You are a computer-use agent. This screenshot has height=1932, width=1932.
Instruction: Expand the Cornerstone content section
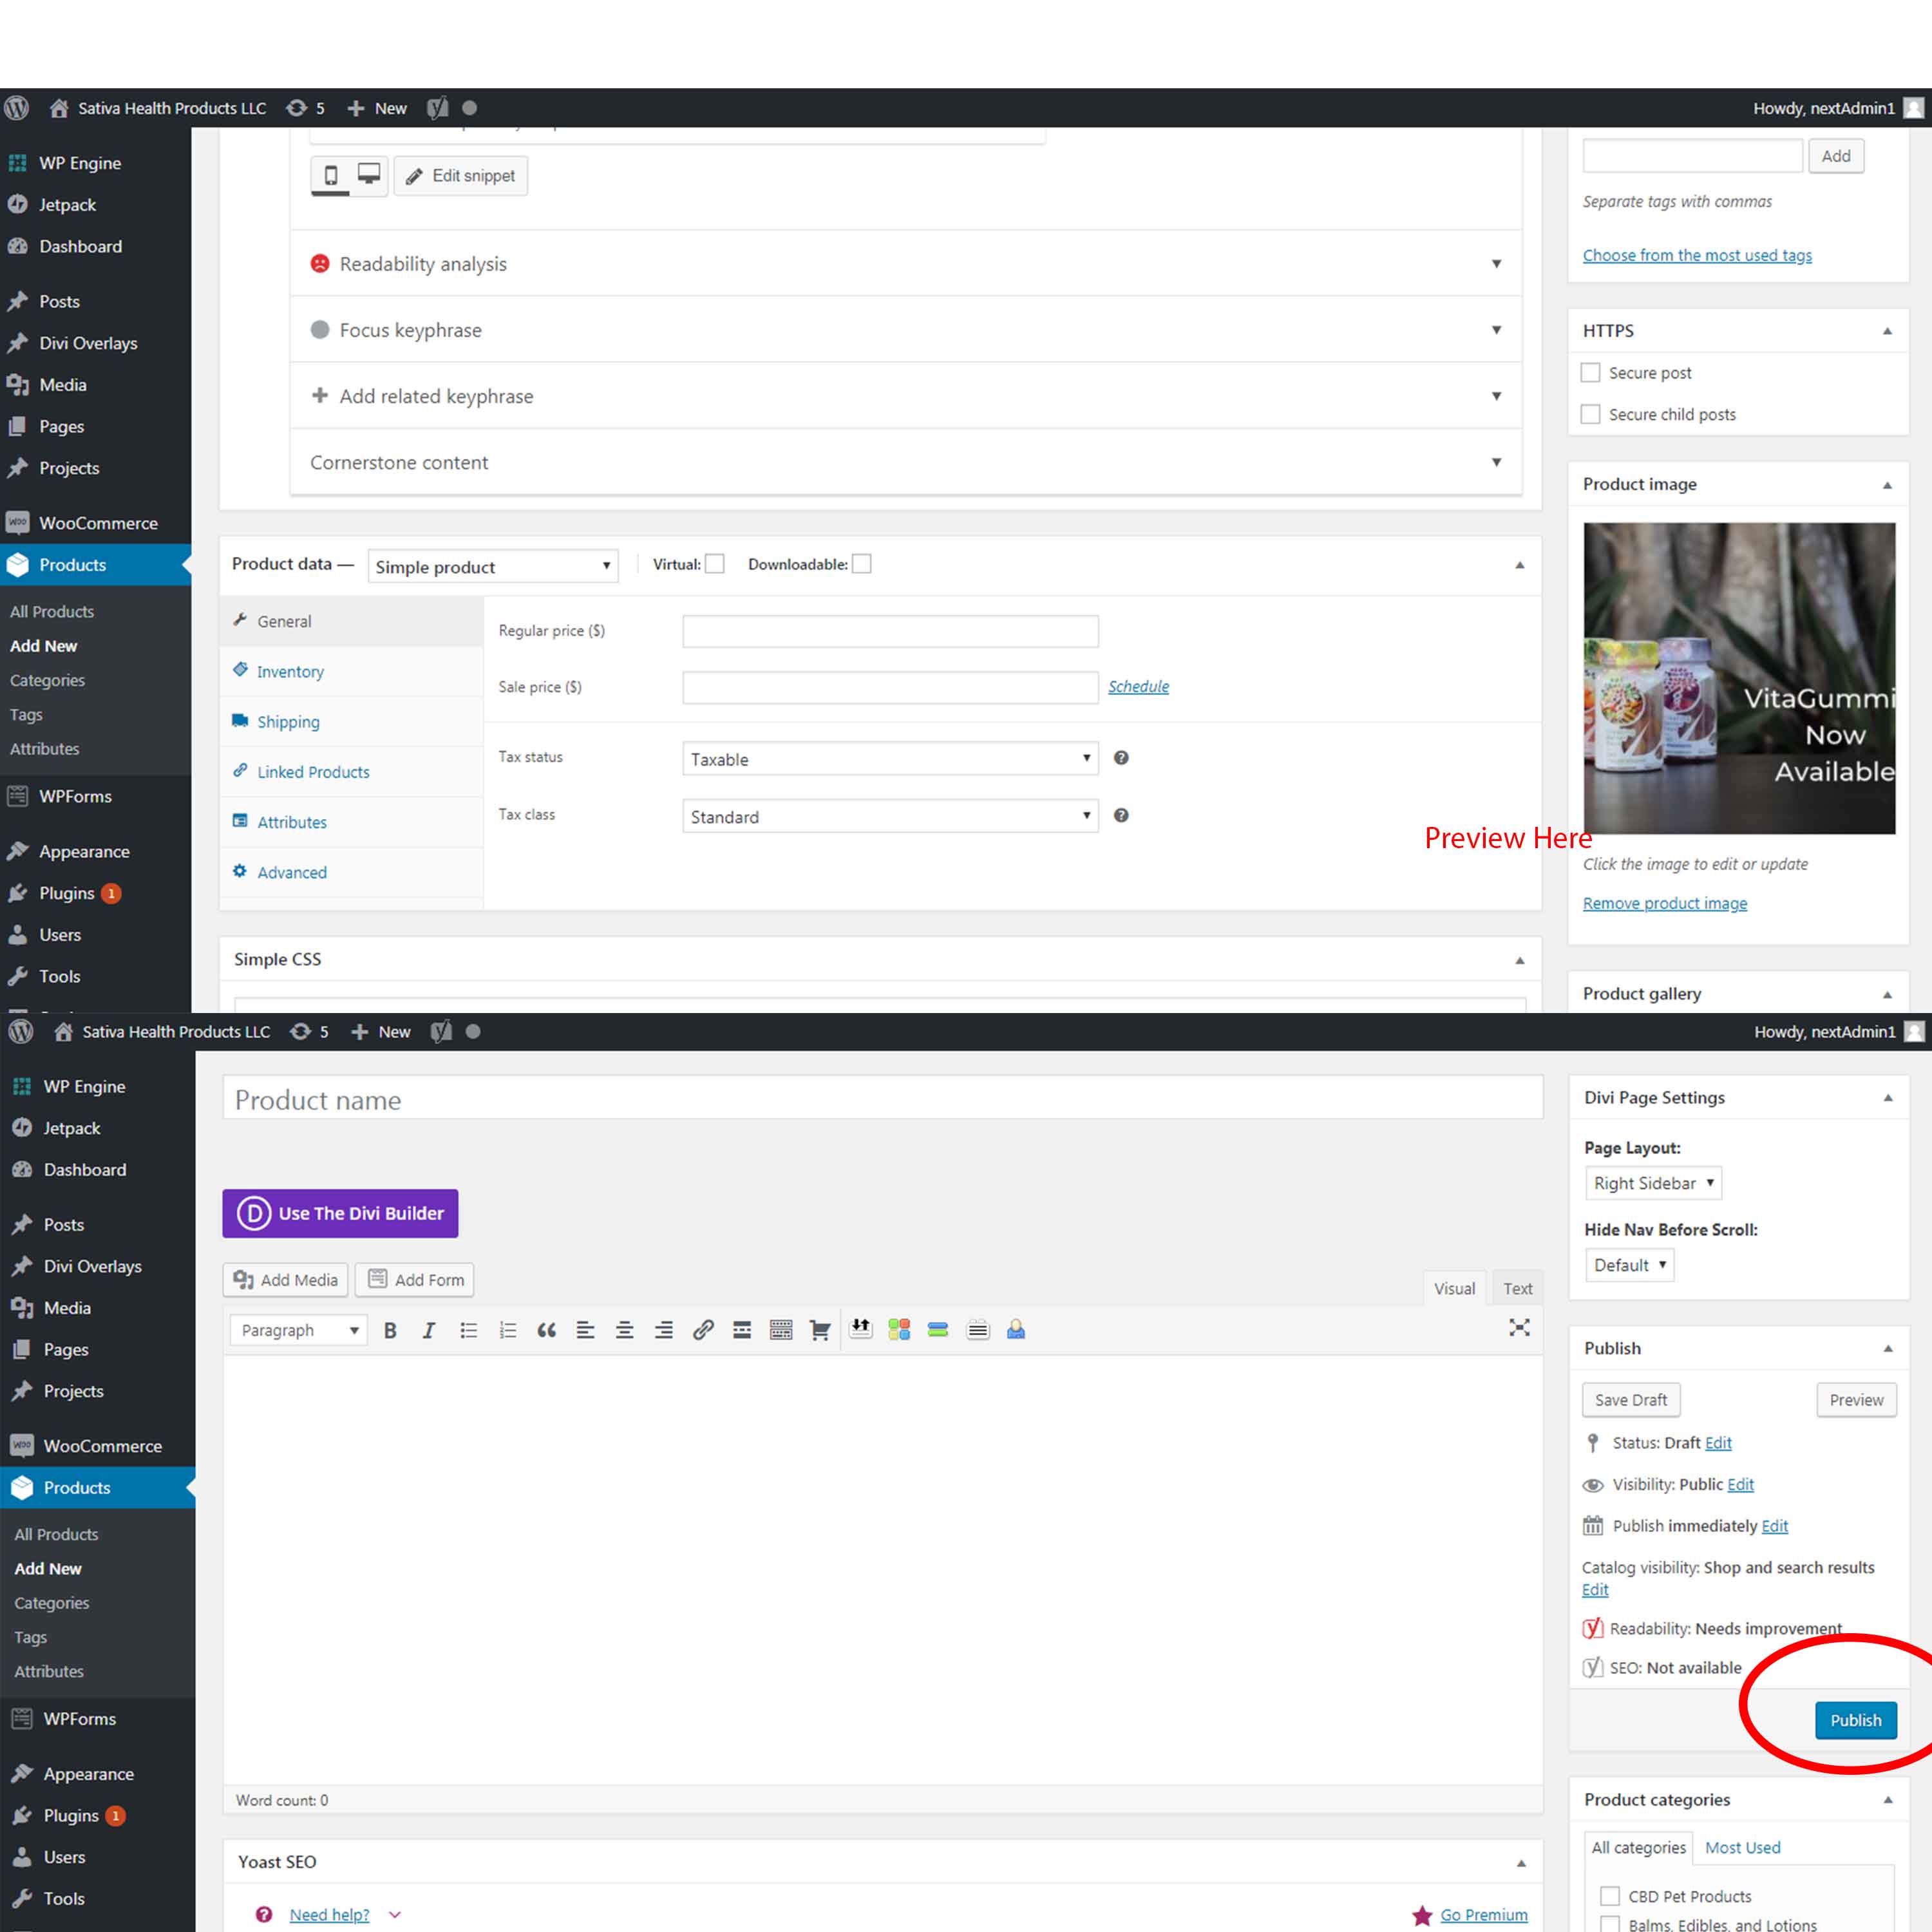click(x=906, y=462)
